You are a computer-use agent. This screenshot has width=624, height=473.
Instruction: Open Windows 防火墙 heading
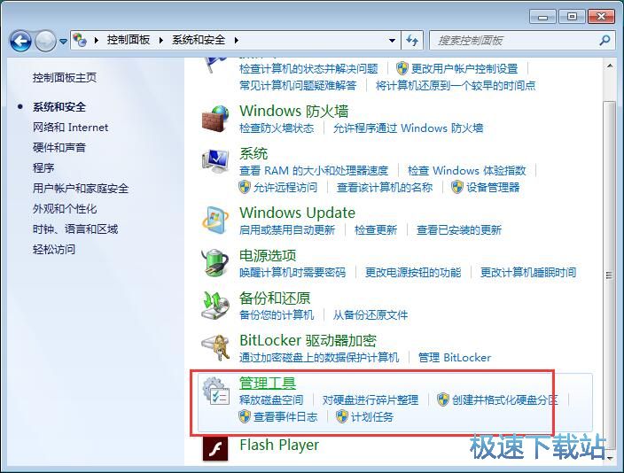pyautogui.click(x=293, y=111)
